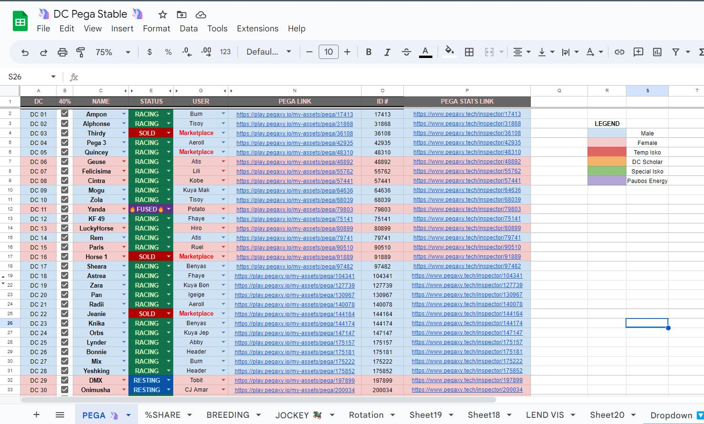The height and width of the screenshot is (424, 704).
Task: Click the filter funnel icon
Action: pos(675,52)
